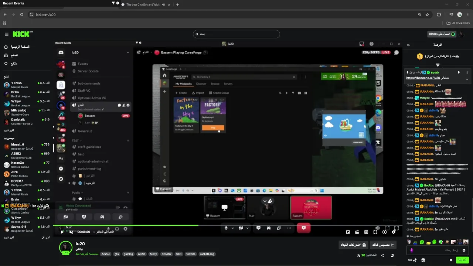Open the Kick hamburger menu

pyautogui.click(x=7, y=34)
